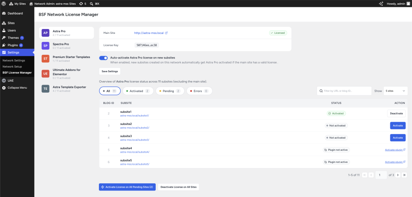Screen dimensions: 412x197
Task: Filter by Pending subsites
Action: [x=170, y=91]
